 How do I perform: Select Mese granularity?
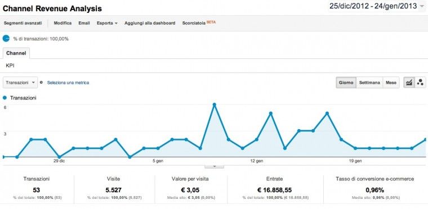[x=391, y=83]
